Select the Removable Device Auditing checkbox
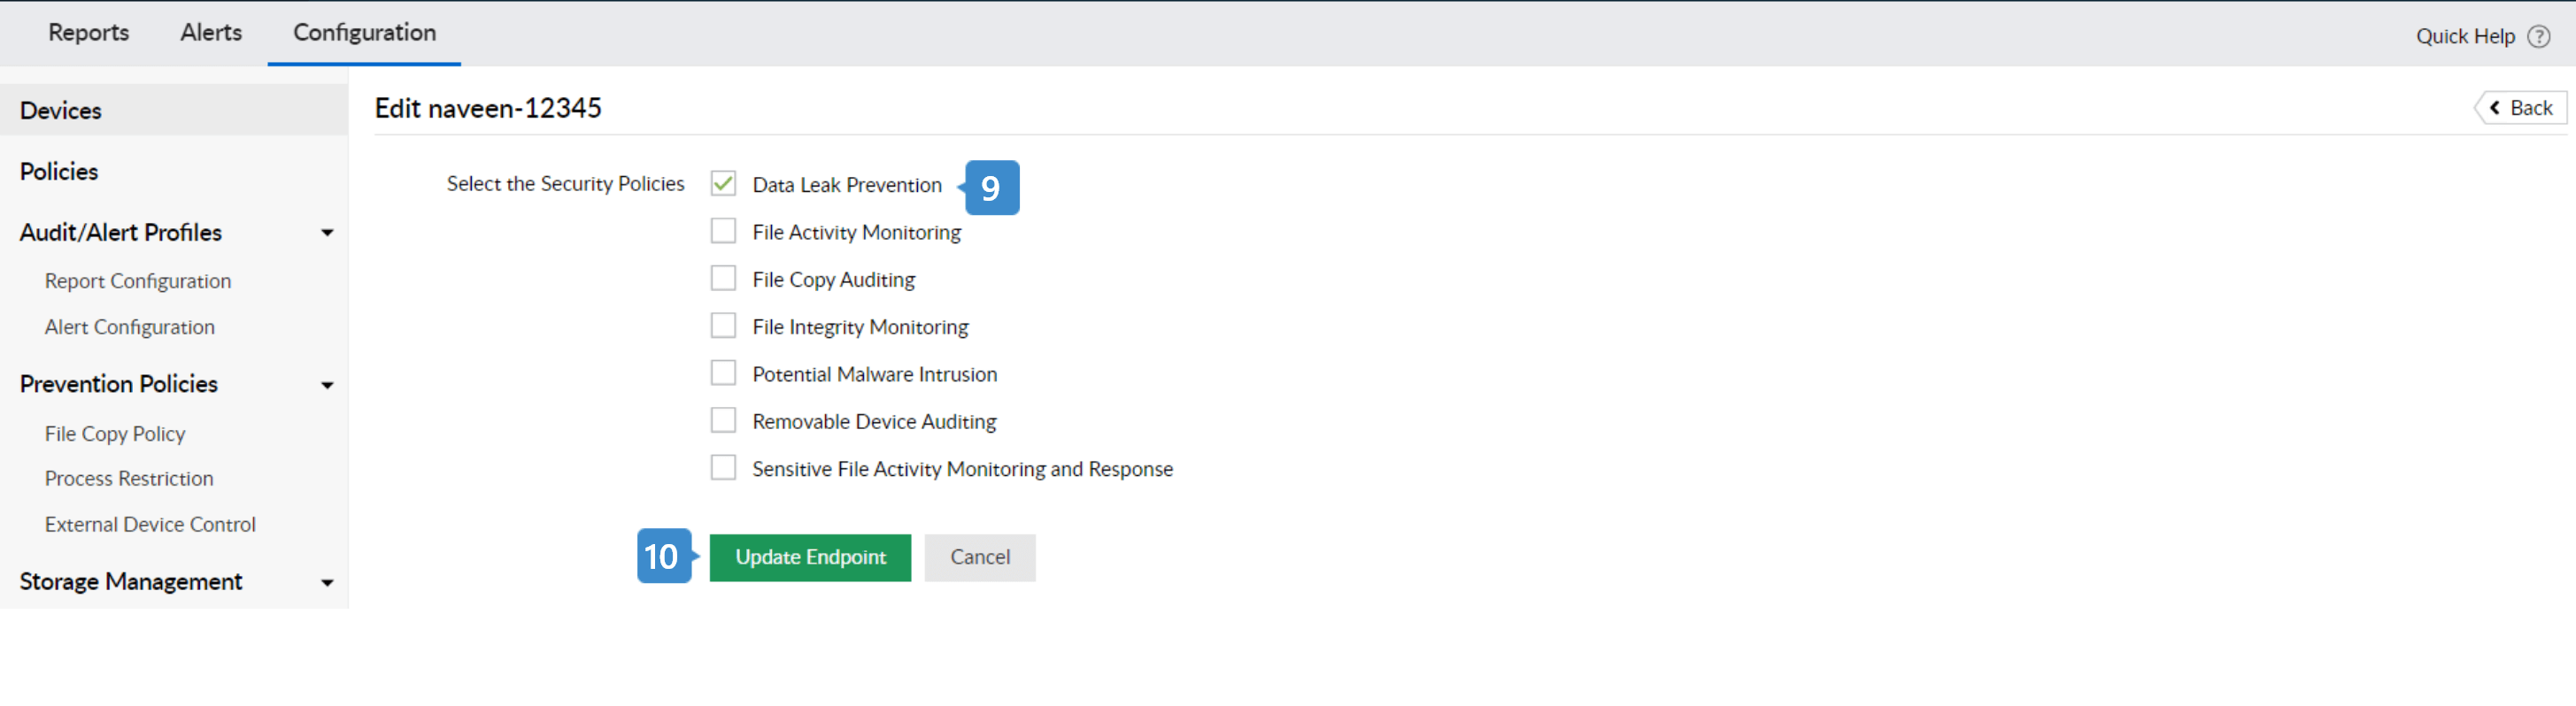The width and height of the screenshot is (2576, 706). 723,420
